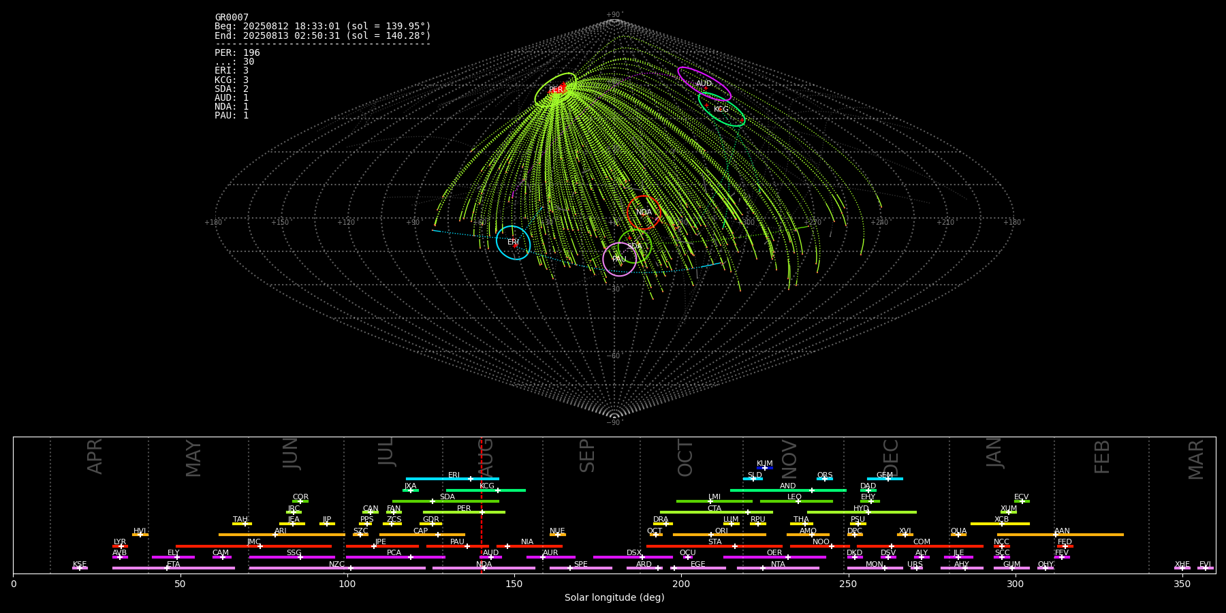Select the GEM bar in timeline
The image size is (1226, 613).
pos(885,479)
